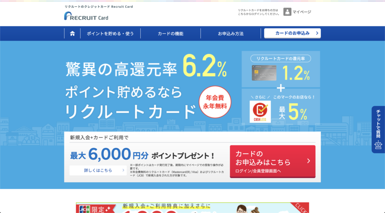The height and width of the screenshot is (213, 385).
Task: Click the JCB限定 campaign banner
Action: click(192, 208)
